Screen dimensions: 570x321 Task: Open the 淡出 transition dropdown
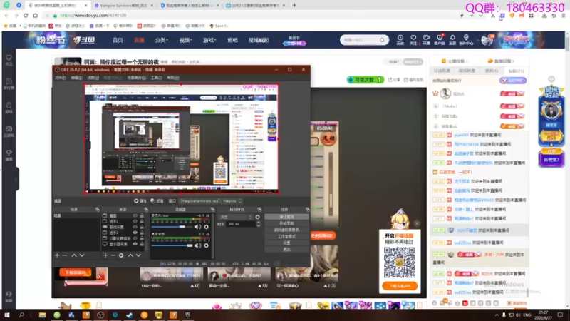[235, 217]
